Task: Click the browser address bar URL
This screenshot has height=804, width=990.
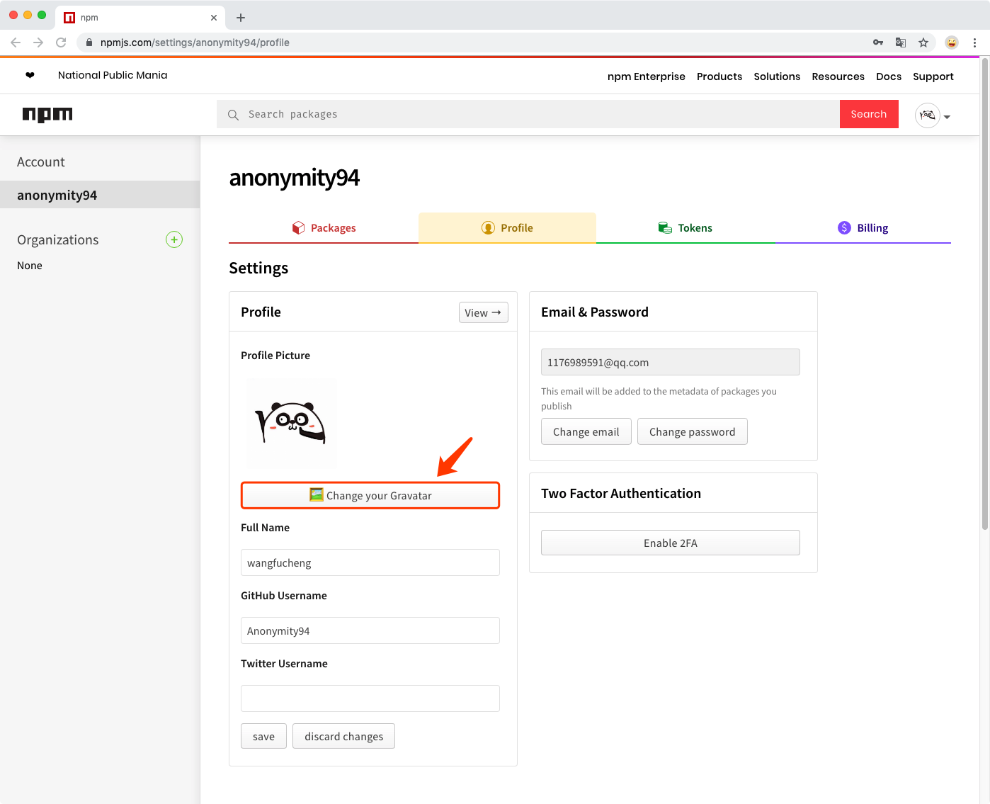Action: 195,43
